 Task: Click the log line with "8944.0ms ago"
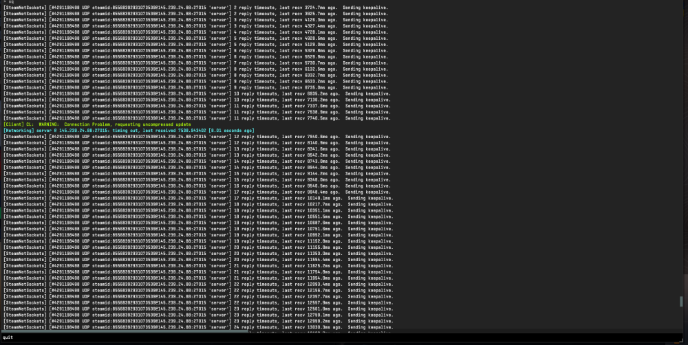click(x=197, y=168)
